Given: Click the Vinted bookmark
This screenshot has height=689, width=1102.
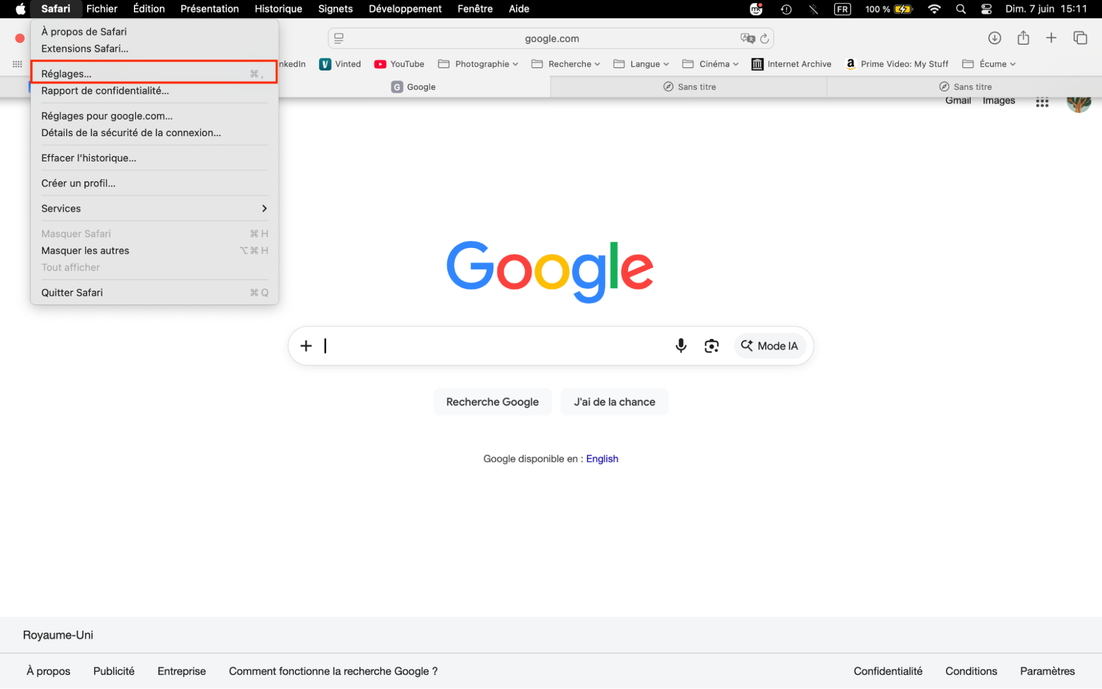Looking at the screenshot, I should [340, 64].
